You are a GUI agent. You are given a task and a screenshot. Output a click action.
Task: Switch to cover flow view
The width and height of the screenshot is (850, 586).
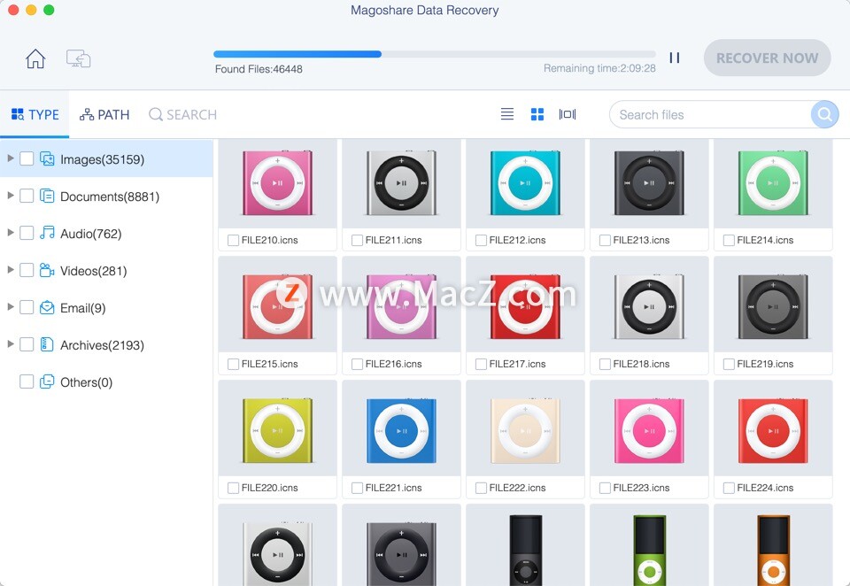(x=567, y=114)
